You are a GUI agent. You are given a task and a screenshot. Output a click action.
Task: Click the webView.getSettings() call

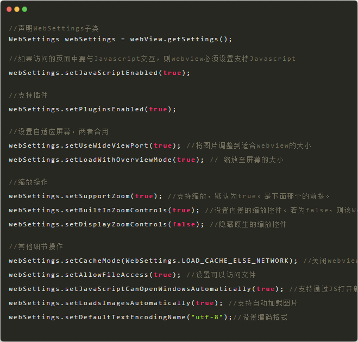click(x=181, y=39)
